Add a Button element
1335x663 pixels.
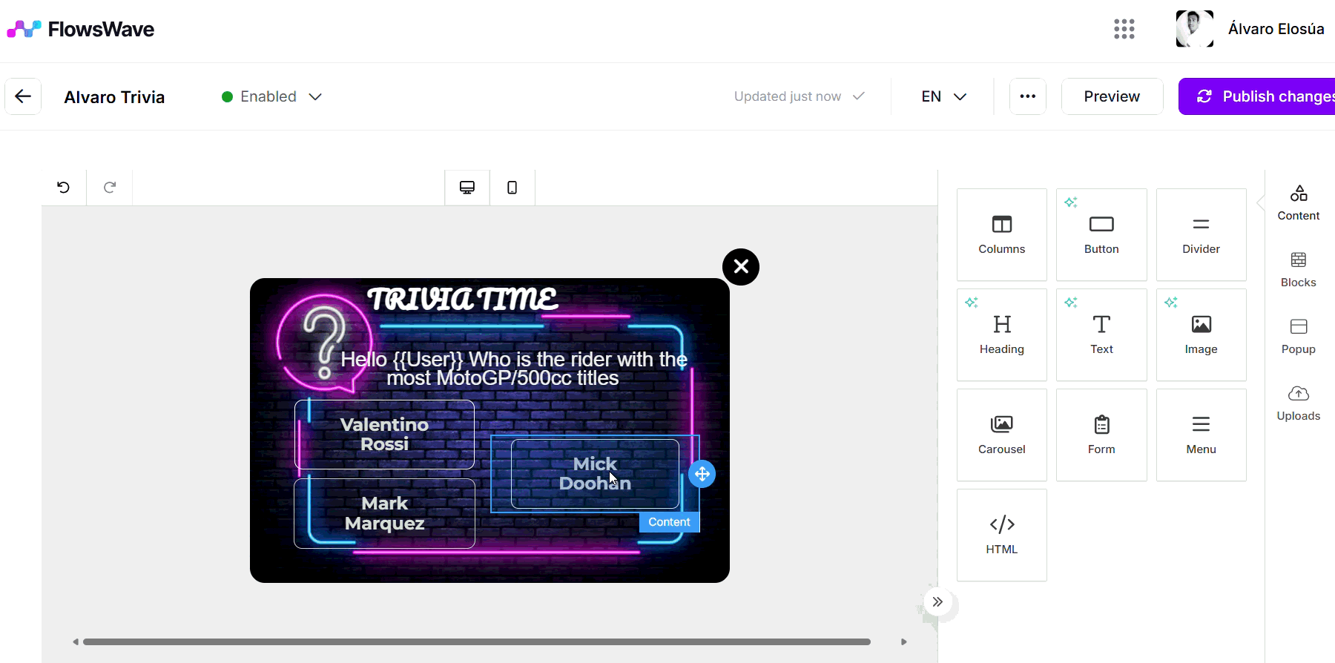coord(1101,234)
